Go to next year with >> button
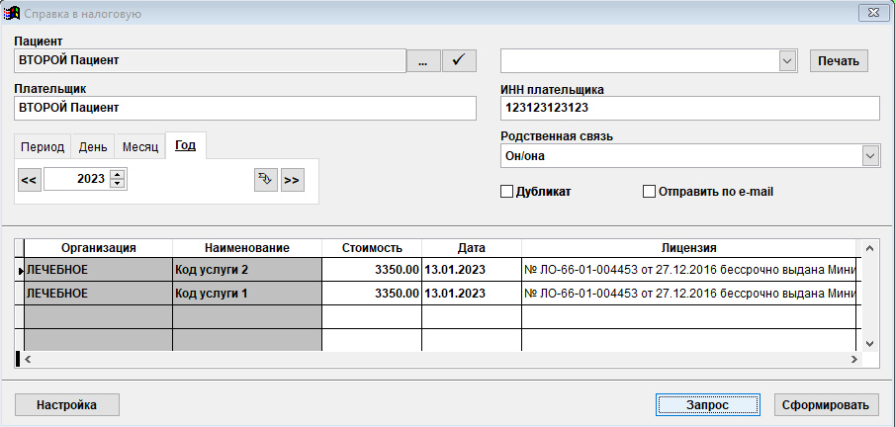895x427 pixels. 292,180
